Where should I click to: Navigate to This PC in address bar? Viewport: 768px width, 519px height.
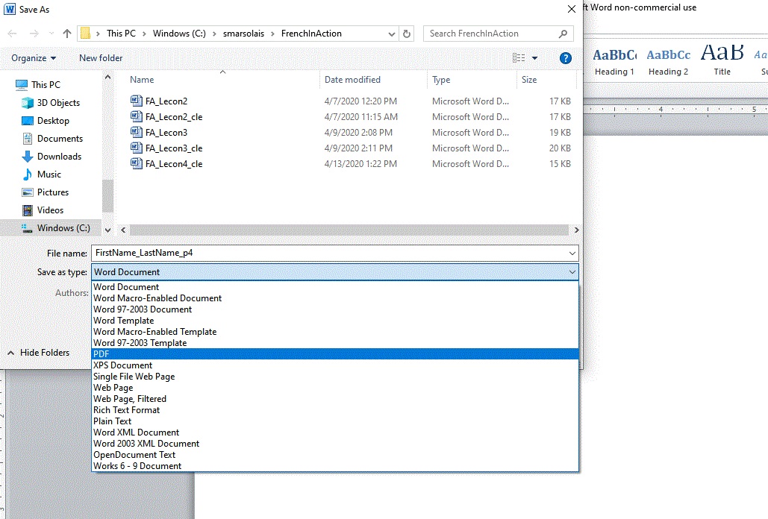pos(121,34)
